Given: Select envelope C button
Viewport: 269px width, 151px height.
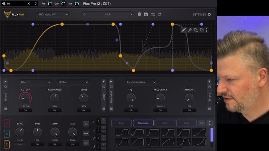Looking at the screenshot, I should pyautogui.click(x=7, y=144).
